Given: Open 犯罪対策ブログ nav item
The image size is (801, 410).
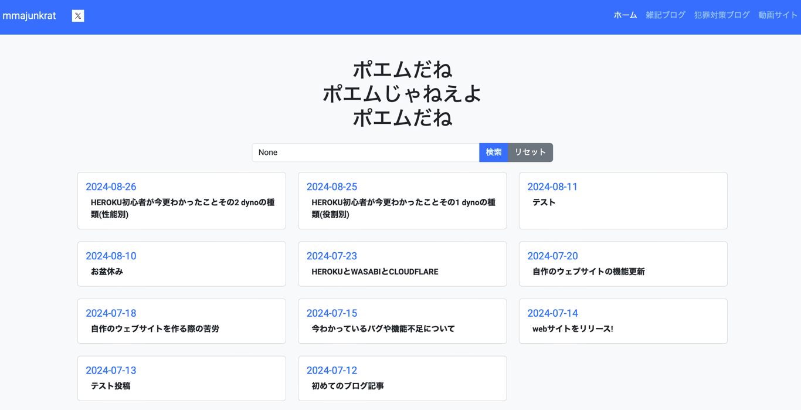Looking at the screenshot, I should coord(722,15).
